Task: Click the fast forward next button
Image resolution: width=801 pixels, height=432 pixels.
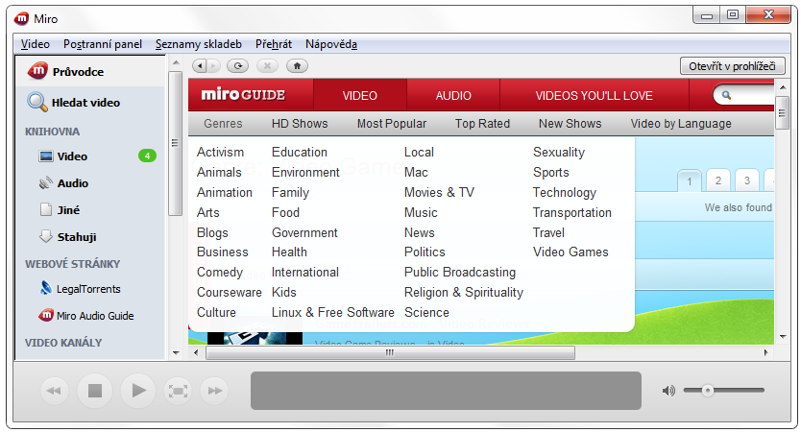Action: [214, 391]
